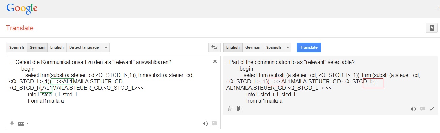Swap source and target languages
Viewport: 440px width, 133px height.
tap(214, 47)
